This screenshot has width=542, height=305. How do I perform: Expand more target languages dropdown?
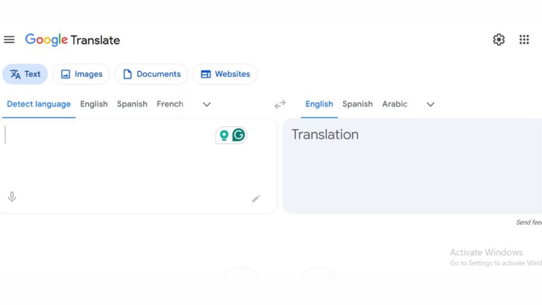[430, 104]
